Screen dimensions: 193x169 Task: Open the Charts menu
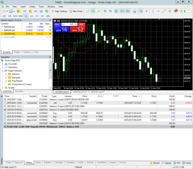tap(32, 6)
